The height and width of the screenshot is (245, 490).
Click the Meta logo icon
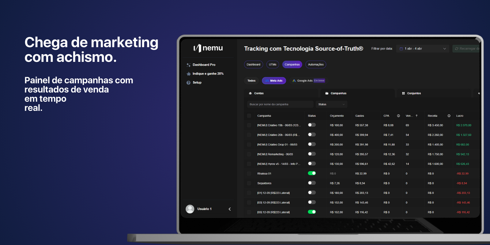tap(267, 81)
